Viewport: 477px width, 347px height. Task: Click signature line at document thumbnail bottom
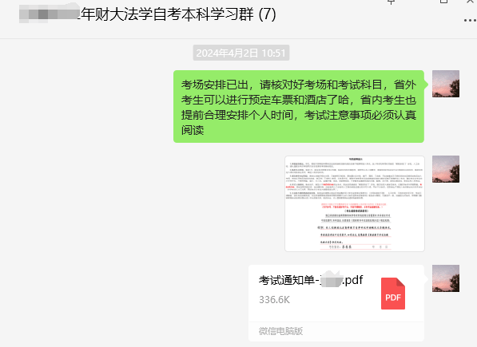pos(356,246)
